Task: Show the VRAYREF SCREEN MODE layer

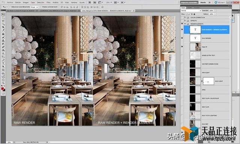Action: click(x=182, y=64)
